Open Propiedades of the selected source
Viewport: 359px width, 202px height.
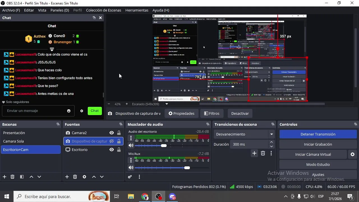(x=181, y=113)
